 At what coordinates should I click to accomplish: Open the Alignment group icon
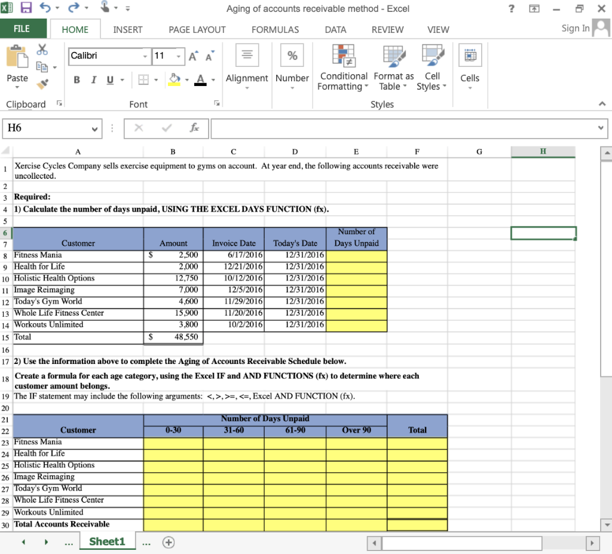247,56
